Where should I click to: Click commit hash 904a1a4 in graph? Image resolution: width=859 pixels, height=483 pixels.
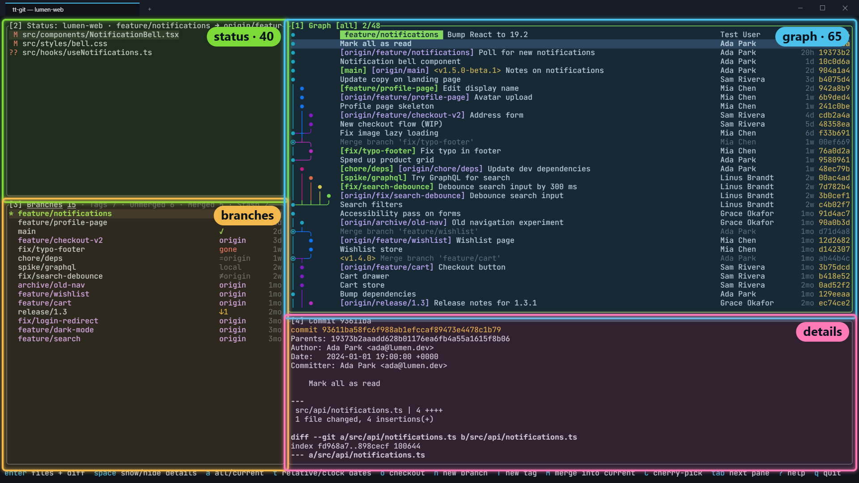[x=834, y=70]
